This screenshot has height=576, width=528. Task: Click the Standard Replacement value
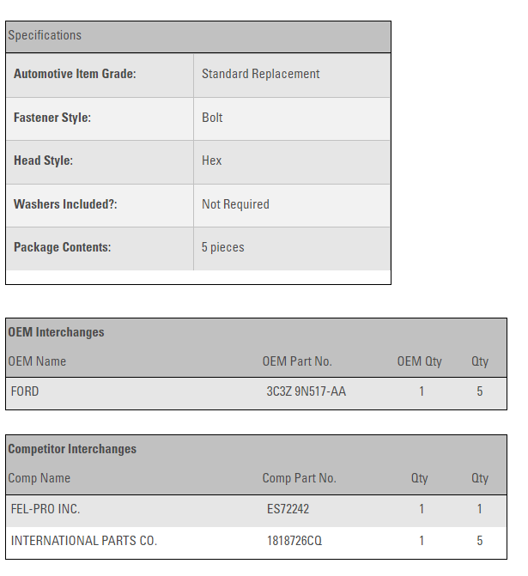(260, 74)
